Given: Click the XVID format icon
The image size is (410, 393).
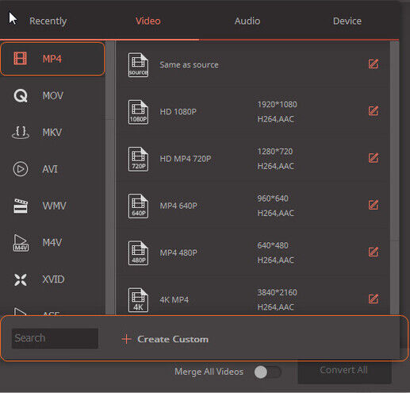Looking at the screenshot, I should pyautogui.click(x=21, y=279).
